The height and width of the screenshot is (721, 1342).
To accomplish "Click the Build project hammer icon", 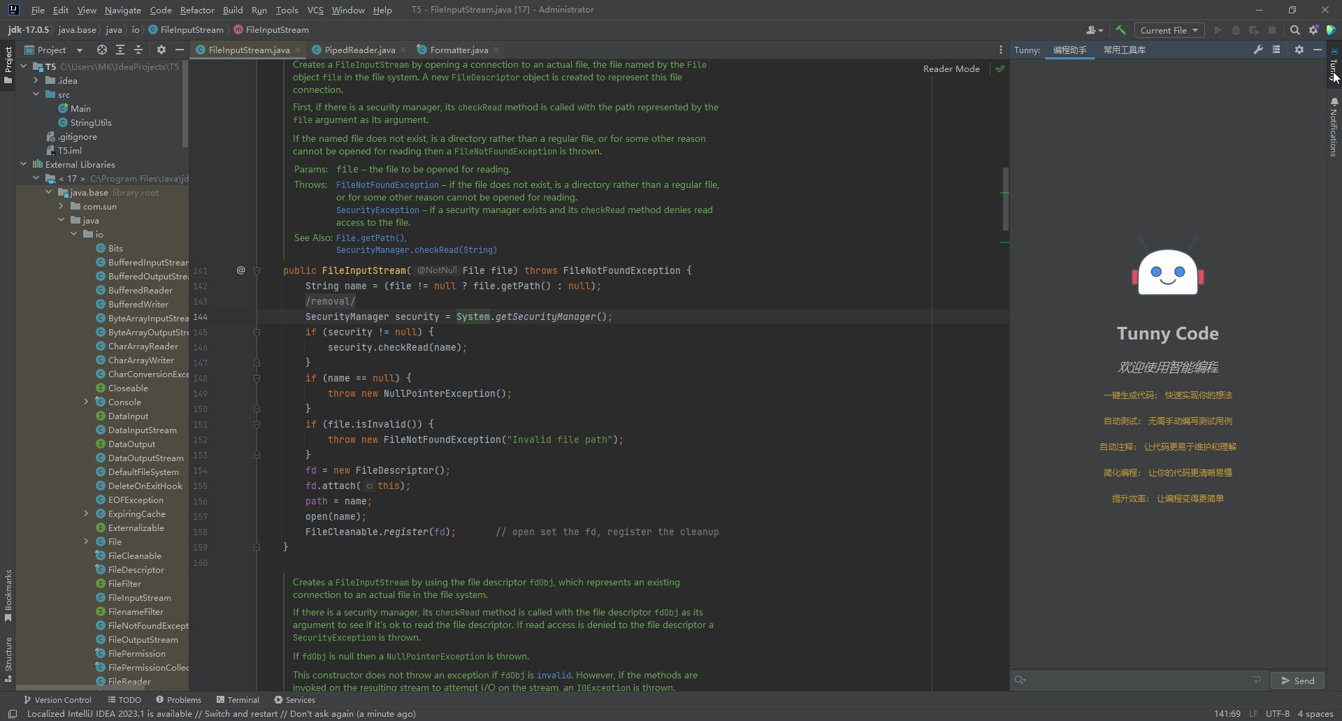I will click(1120, 30).
